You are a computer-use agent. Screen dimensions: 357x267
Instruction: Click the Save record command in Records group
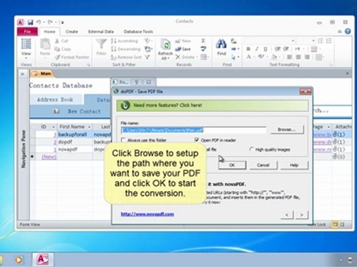(183, 49)
